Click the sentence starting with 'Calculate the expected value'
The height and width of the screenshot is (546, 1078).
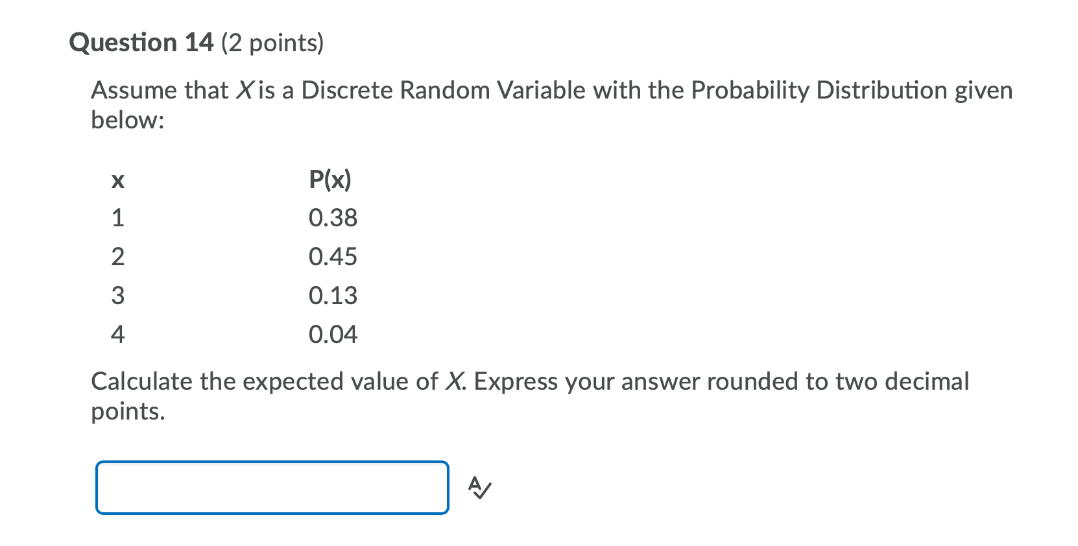(x=259, y=381)
